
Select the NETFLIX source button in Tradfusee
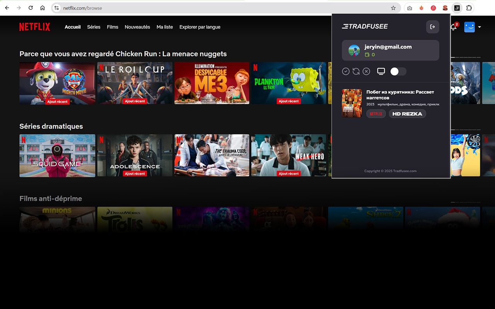click(x=376, y=114)
